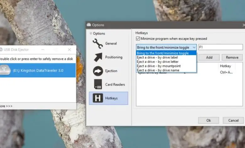The image size is (245, 148).
Task: Choose Eject a drive - by drive letter
Action: coord(166,62)
